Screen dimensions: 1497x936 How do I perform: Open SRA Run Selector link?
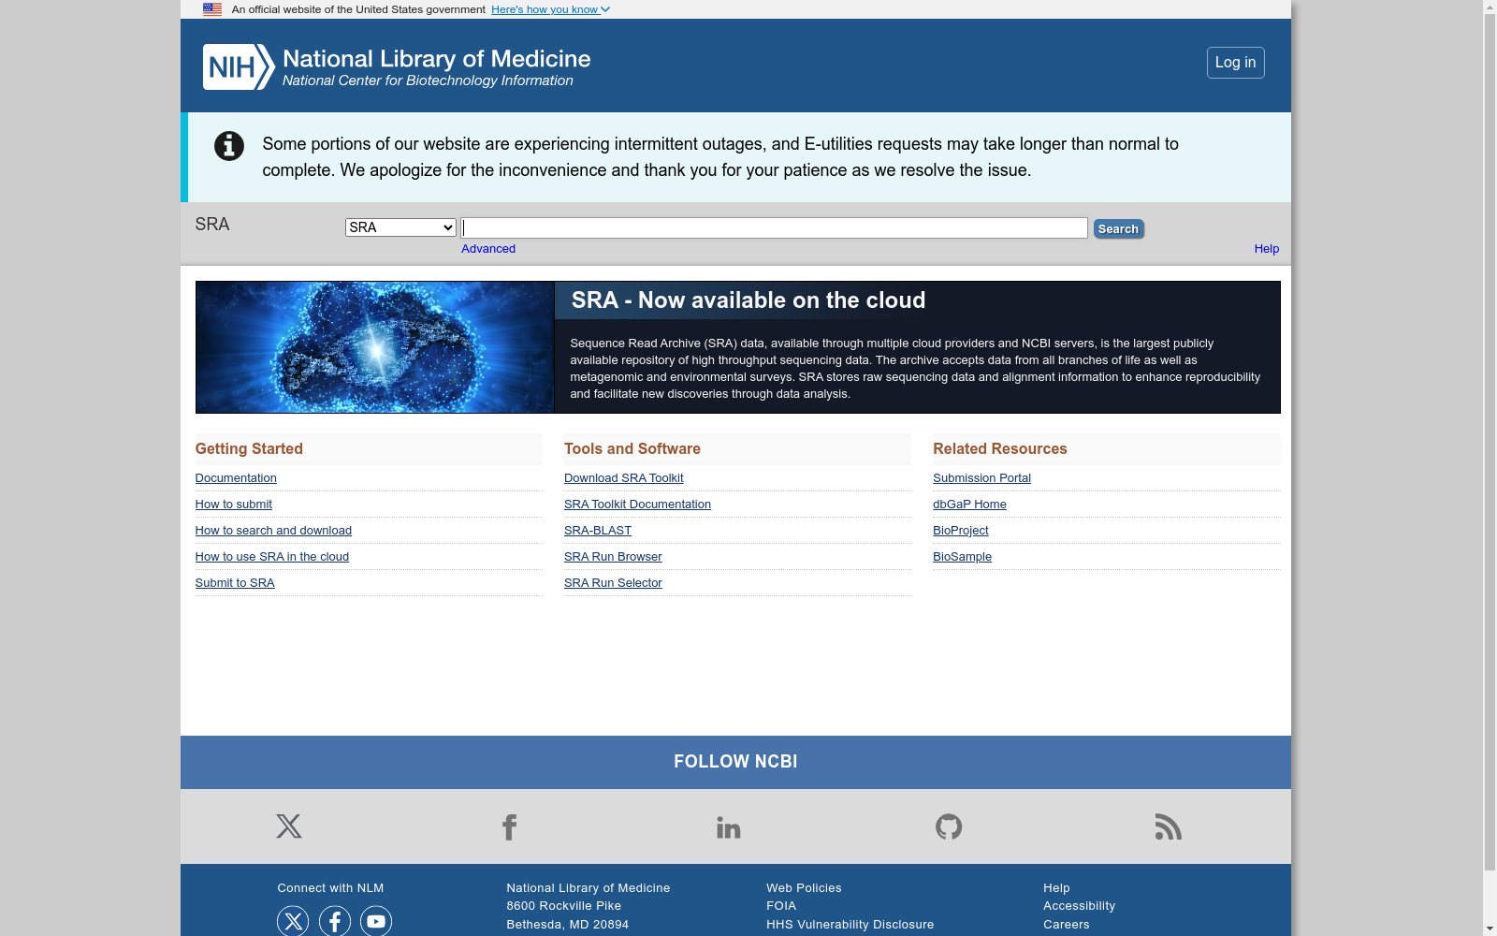pyautogui.click(x=613, y=583)
